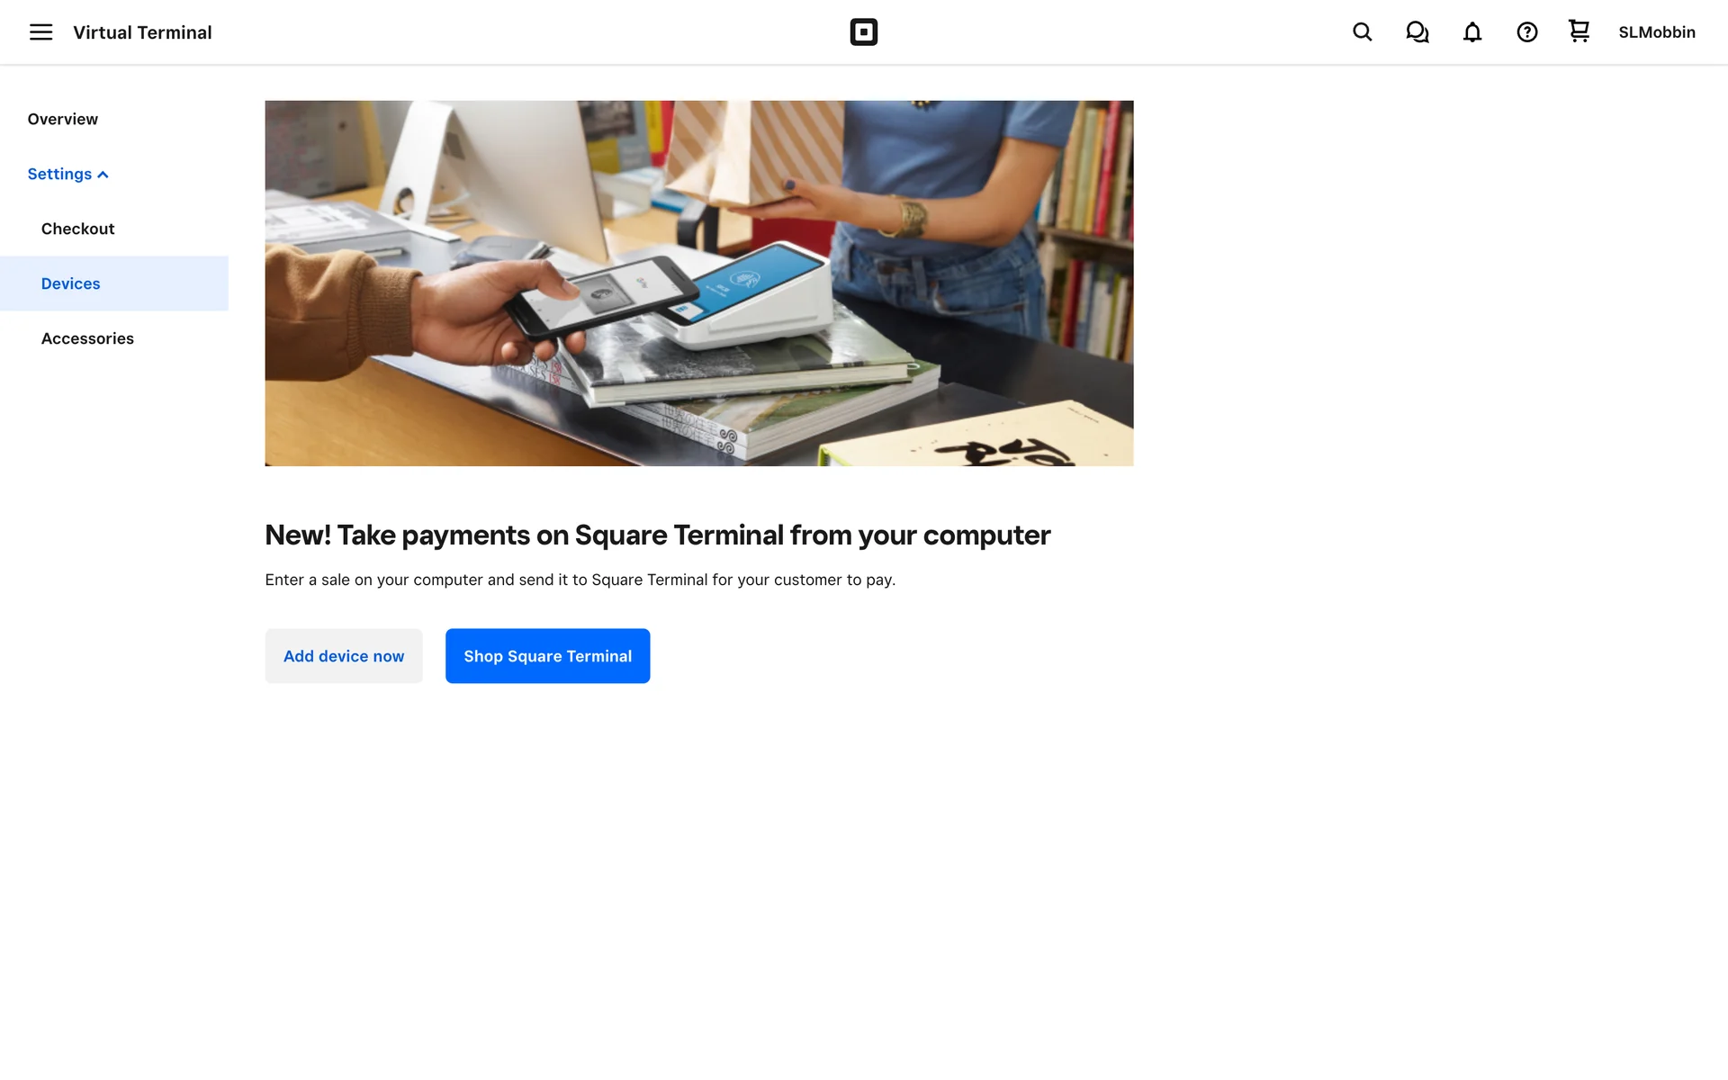The width and height of the screenshot is (1728, 1080).
Task: Open the SLMobbin account menu
Action: tap(1657, 32)
